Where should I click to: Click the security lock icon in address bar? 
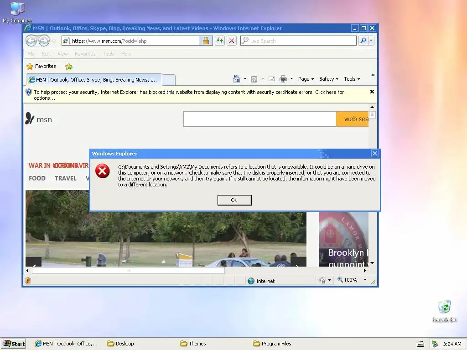206,41
